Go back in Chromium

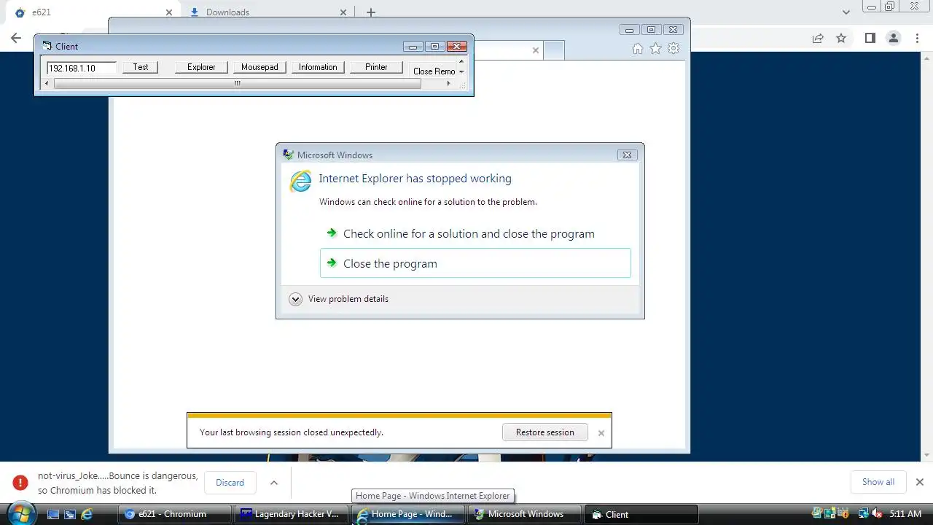(16, 38)
